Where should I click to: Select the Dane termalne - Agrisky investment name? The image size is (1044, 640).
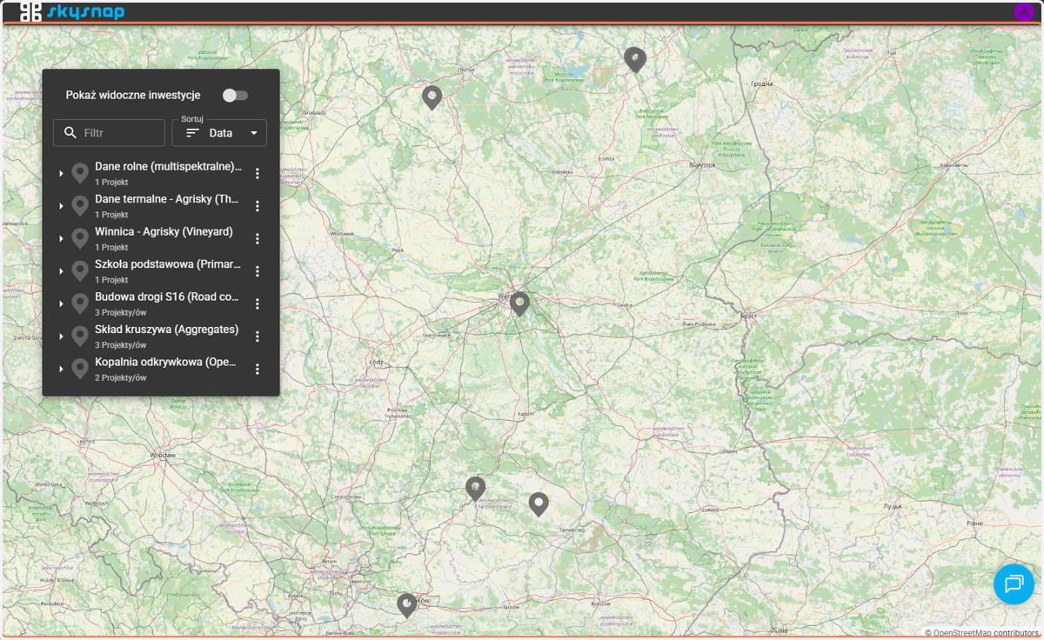click(167, 199)
